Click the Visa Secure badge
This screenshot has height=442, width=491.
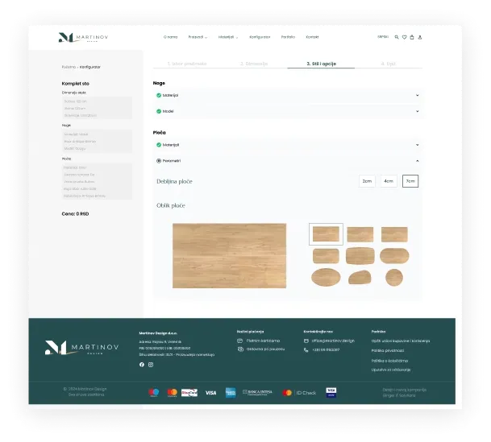(331, 392)
